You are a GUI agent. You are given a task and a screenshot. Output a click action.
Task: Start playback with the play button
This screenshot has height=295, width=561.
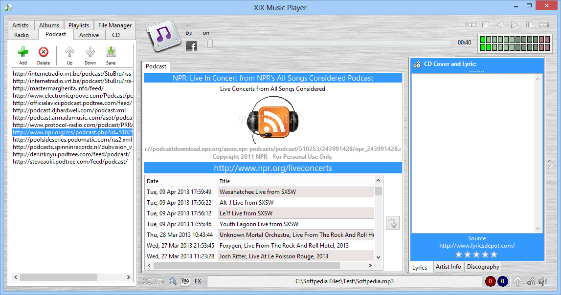(x=514, y=24)
